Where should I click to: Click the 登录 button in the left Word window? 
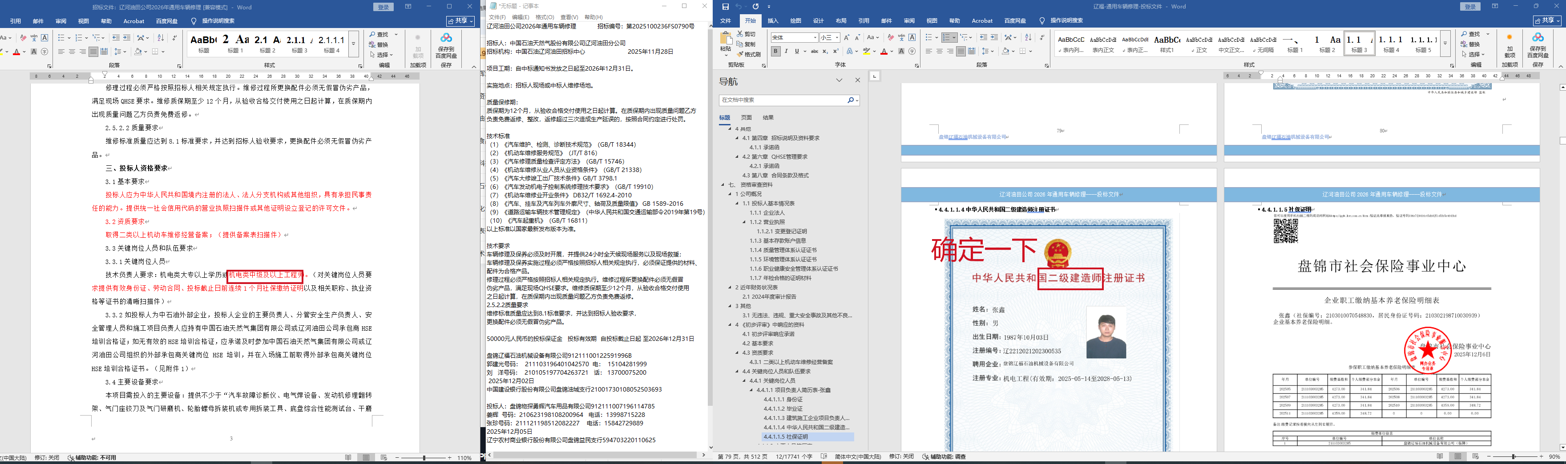coord(383,7)
